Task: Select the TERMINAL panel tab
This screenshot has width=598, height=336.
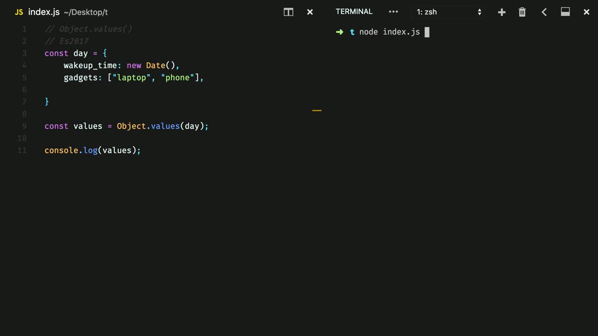Action: pos(354,12)
